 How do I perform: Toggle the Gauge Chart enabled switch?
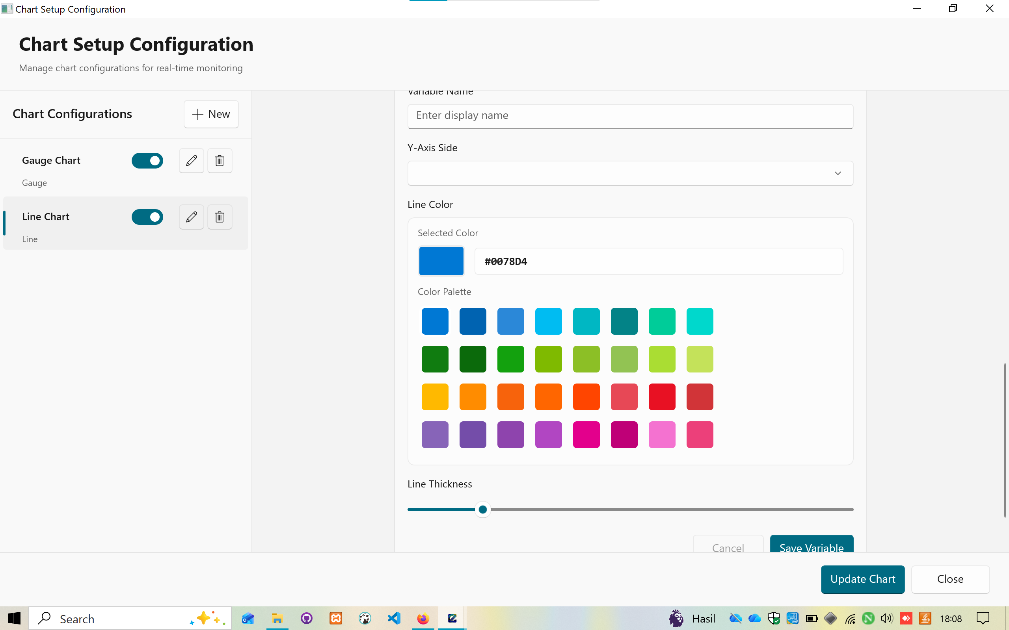147,161
